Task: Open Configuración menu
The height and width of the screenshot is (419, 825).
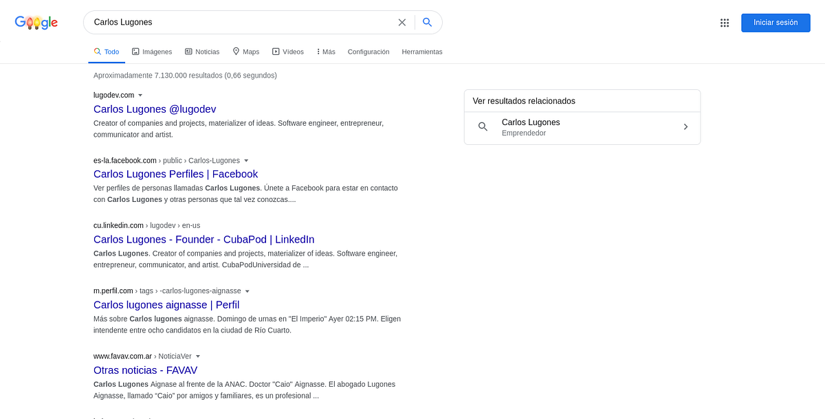Action: 368,52
